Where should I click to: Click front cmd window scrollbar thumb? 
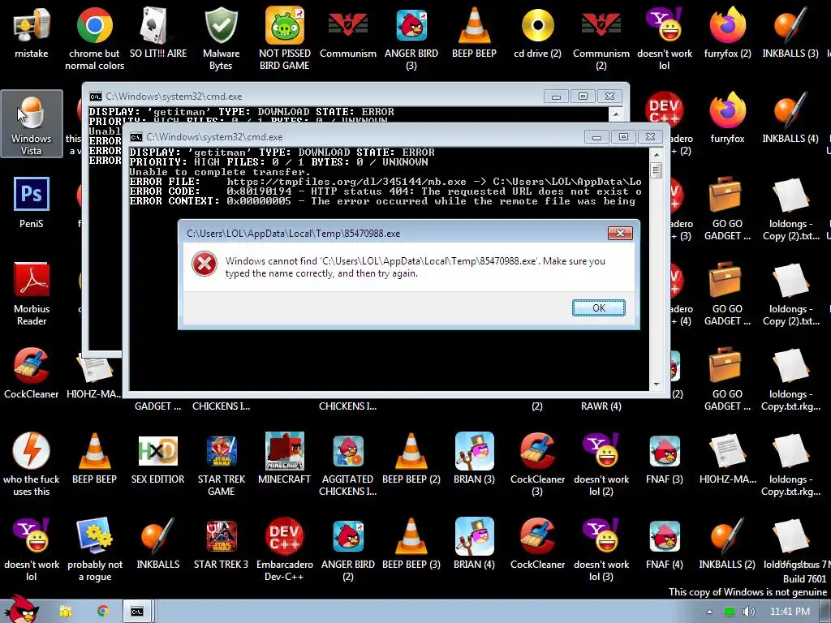pos(656,170)
